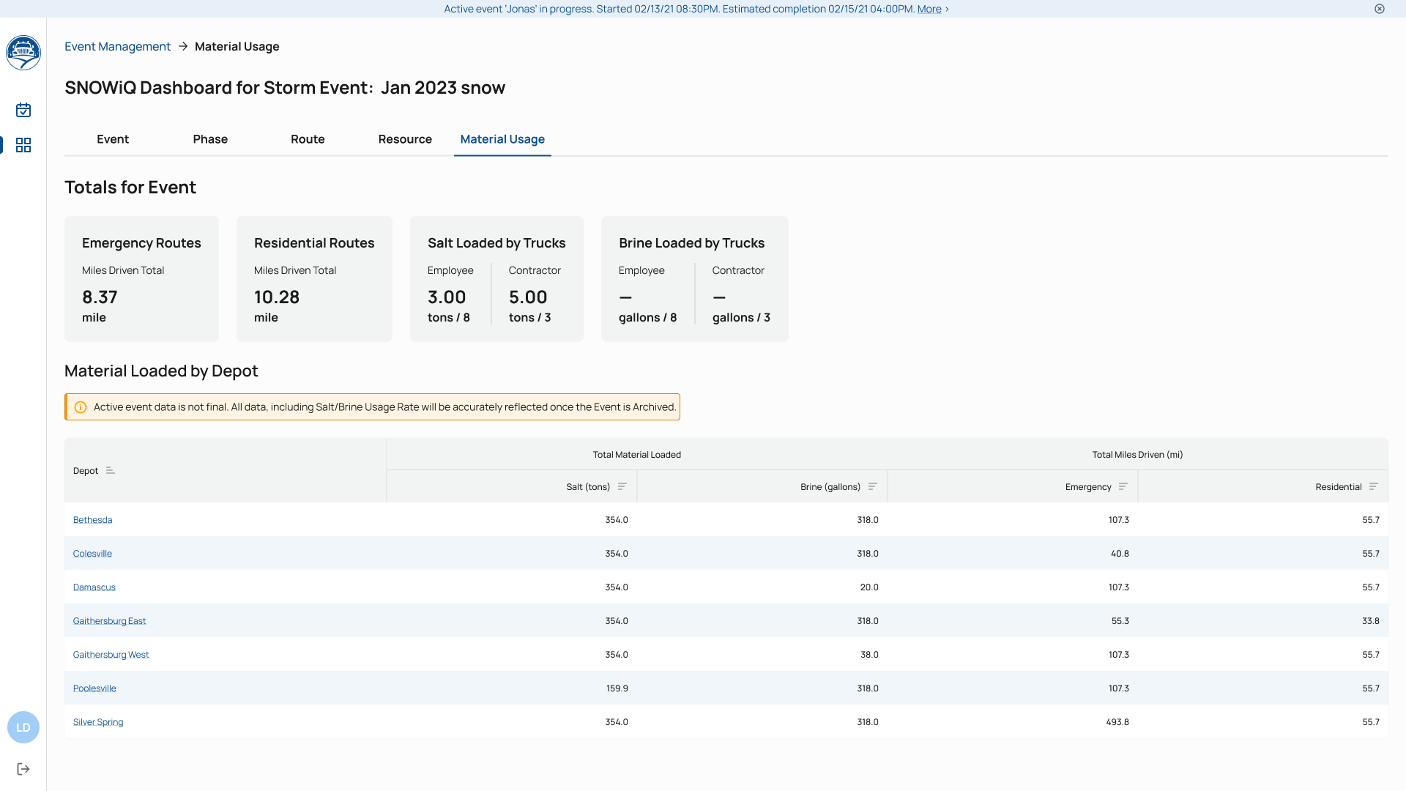Open the LD user avatar
The height and width of the screenshot is (791, 1406).
[23, 727]
